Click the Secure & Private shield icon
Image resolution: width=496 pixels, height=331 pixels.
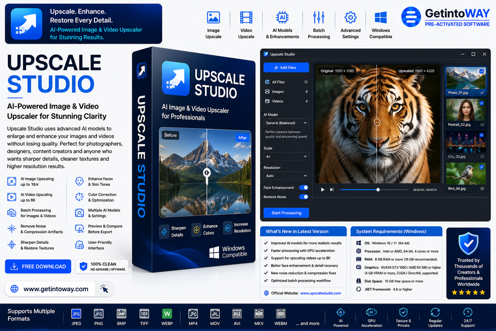tap(403, 312)
